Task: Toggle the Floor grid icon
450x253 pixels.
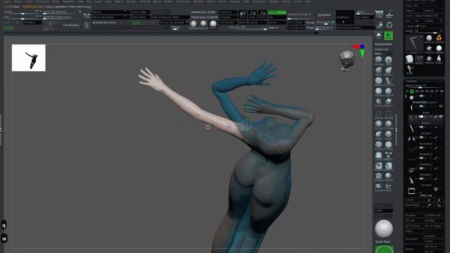Action: 389,14
